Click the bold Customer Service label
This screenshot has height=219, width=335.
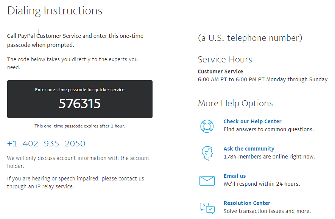220,71
